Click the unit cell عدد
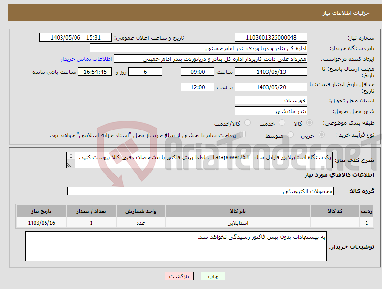The height and width of the screenshot is (289, 382). click(x=141, y=223)
